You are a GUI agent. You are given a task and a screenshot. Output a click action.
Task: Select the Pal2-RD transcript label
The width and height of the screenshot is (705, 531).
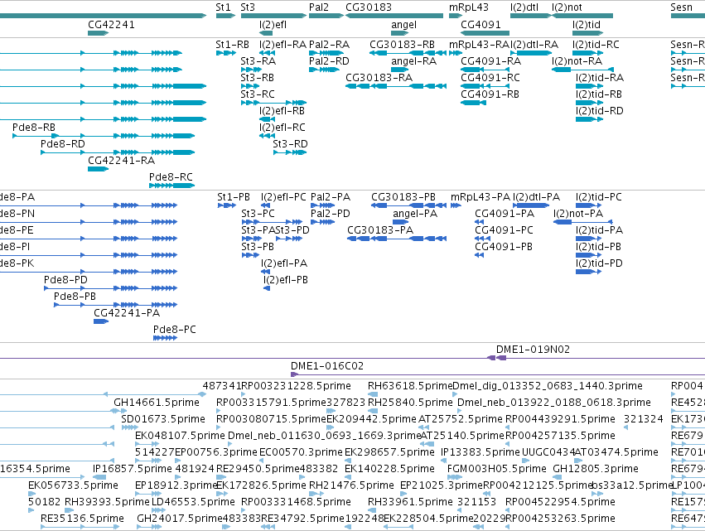click(x=329, y=61)
